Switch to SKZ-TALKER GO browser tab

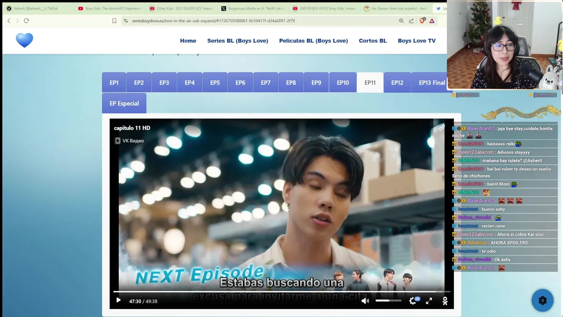pos(181,8)
